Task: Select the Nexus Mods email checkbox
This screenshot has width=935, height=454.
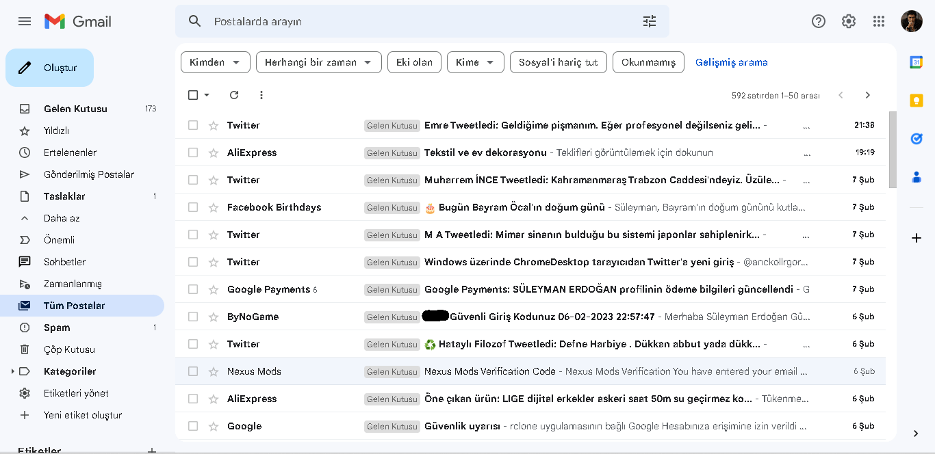Action: pyautogui.click(x=193, y=371)
